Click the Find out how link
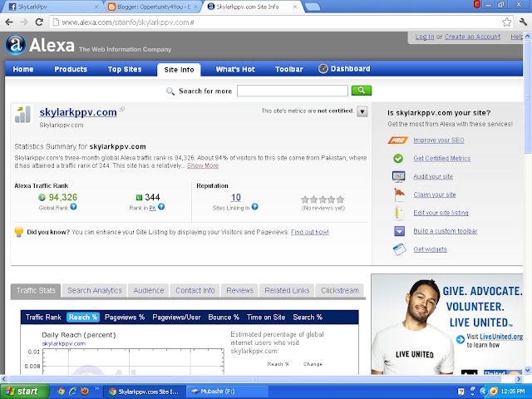 tap(310, 232)
